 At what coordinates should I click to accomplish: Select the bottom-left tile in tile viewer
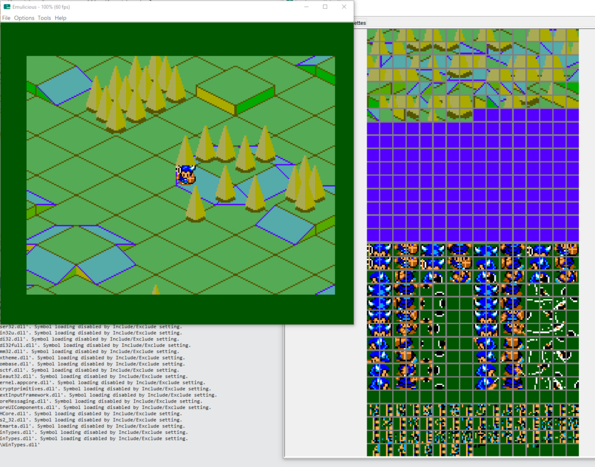[x=374, y=450]
